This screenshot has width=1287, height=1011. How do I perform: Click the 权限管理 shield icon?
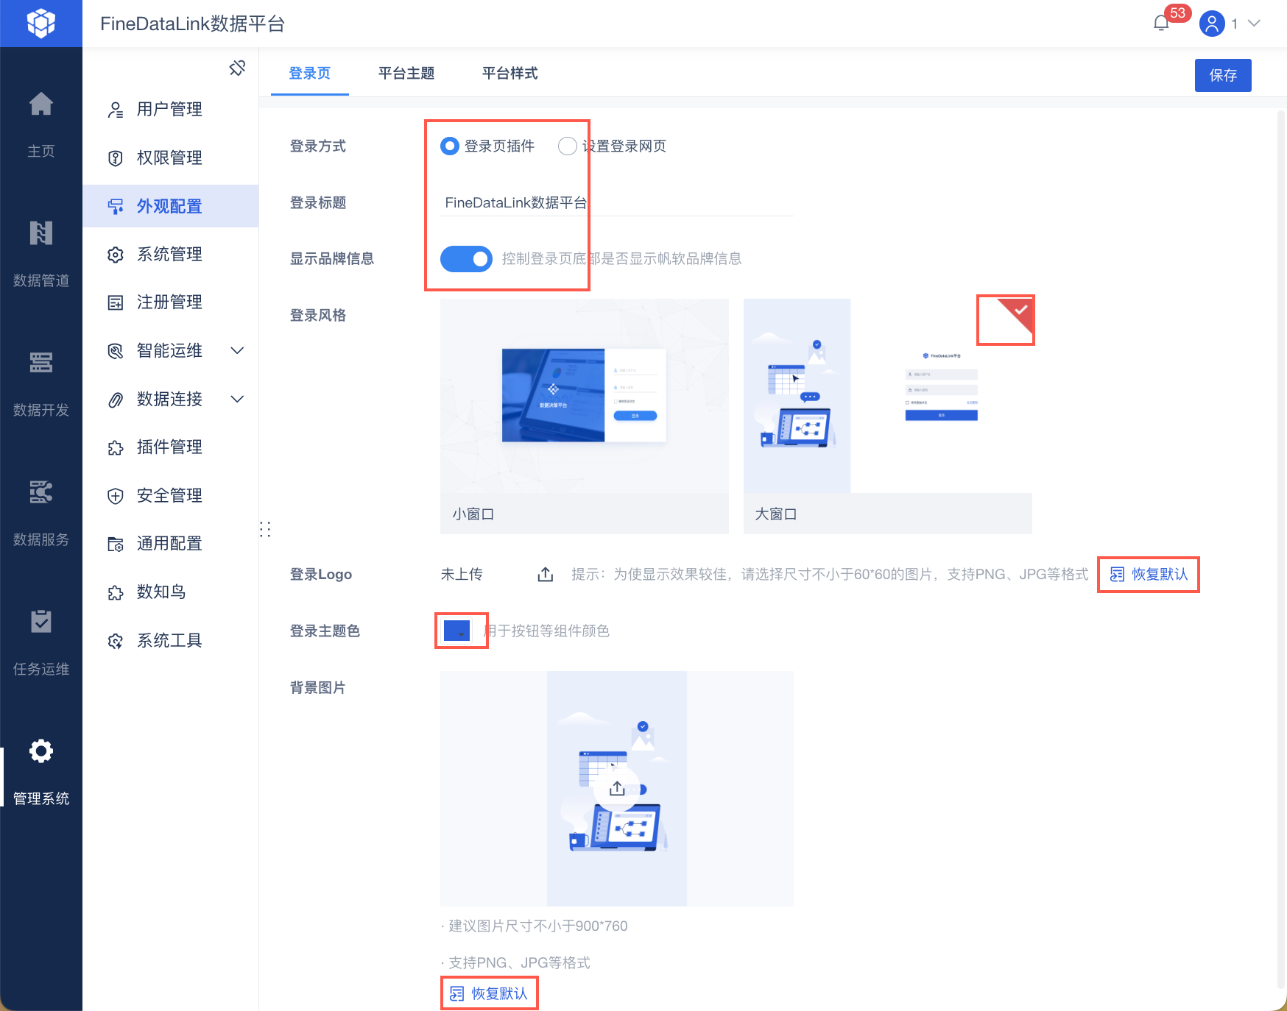(x=116, y=158)
